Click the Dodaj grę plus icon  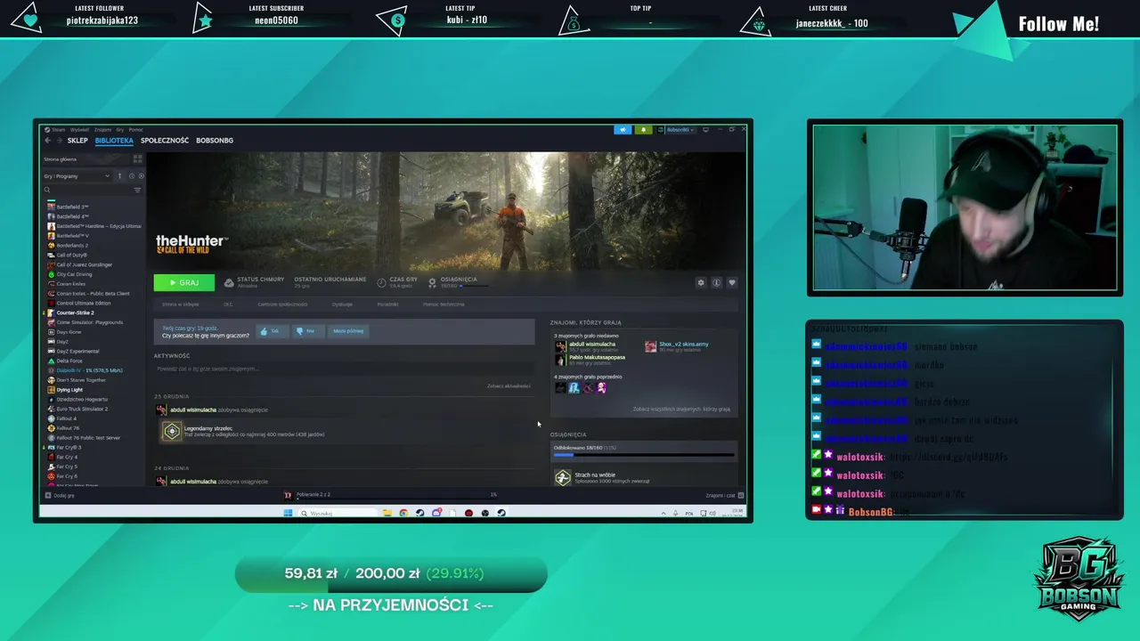coord(48,495)
